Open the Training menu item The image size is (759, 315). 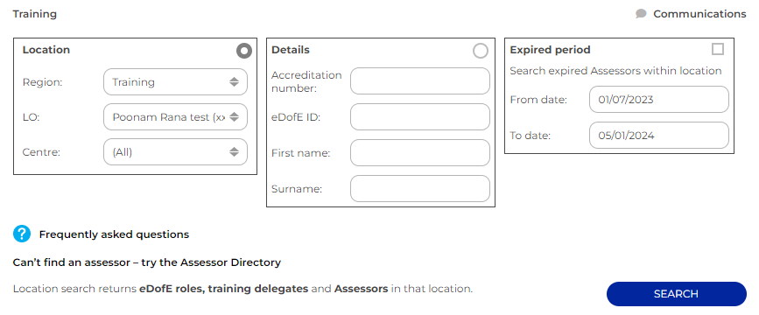click(x=35, y=14)
